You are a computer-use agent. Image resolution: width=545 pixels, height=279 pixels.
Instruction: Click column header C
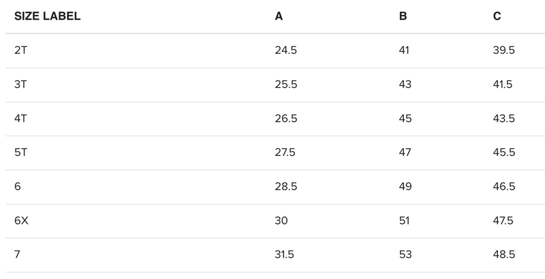coord(497,16)
